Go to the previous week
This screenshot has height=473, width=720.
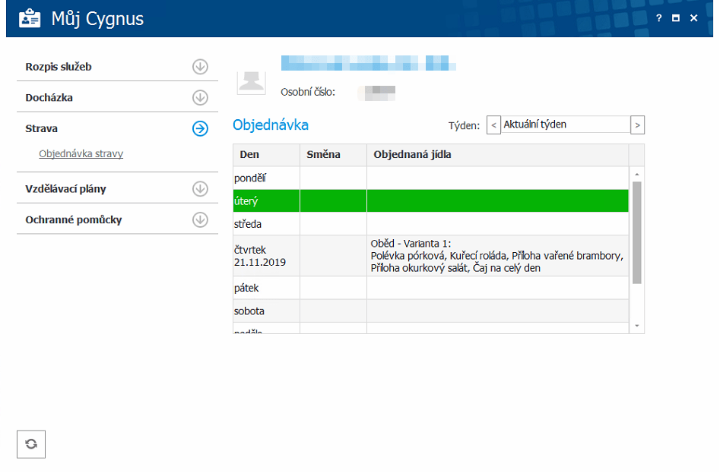click(x=493, y=125)
